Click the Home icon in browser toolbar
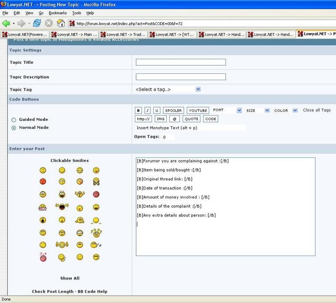 tap(61, 23)
